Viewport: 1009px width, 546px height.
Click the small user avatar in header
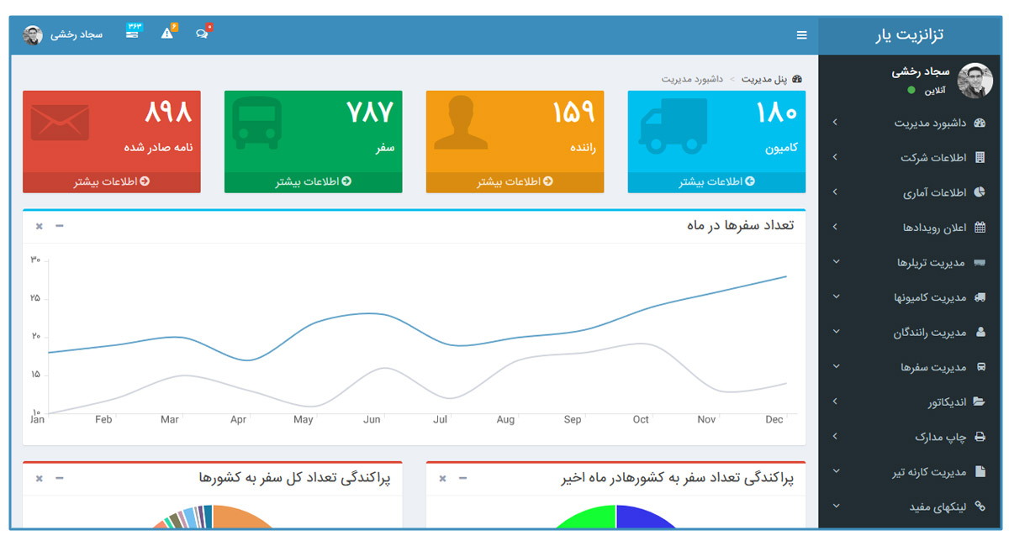(x=33, y=35)
